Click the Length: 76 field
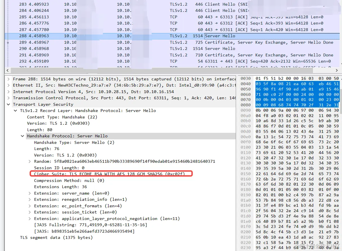Screen dimensions: 342x251 (x=47, y=149)
